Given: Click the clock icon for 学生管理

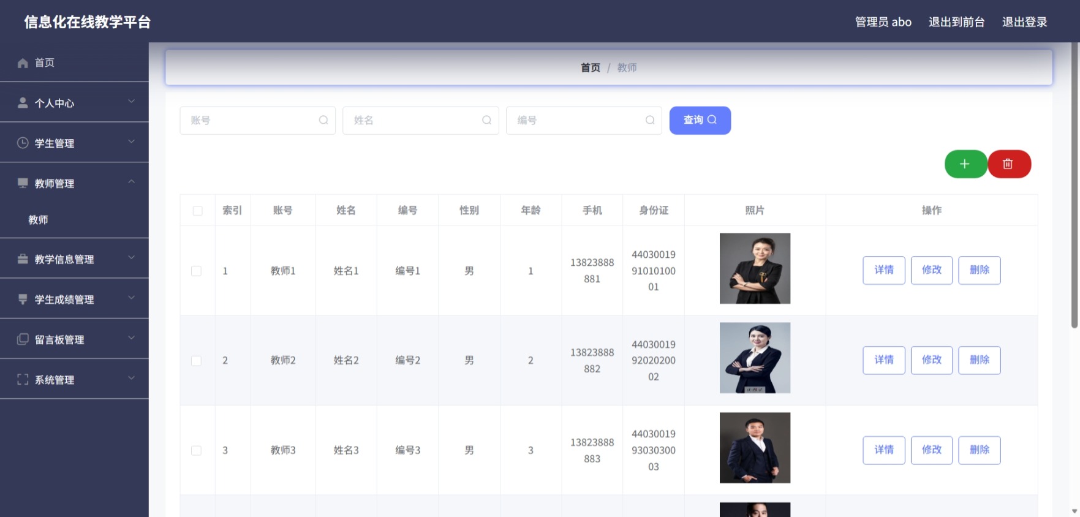Looking at the screenshot, I should 23,143.
